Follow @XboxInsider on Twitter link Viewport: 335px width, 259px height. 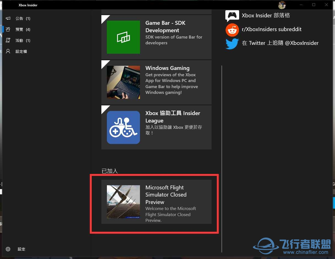tap(280, 43)
